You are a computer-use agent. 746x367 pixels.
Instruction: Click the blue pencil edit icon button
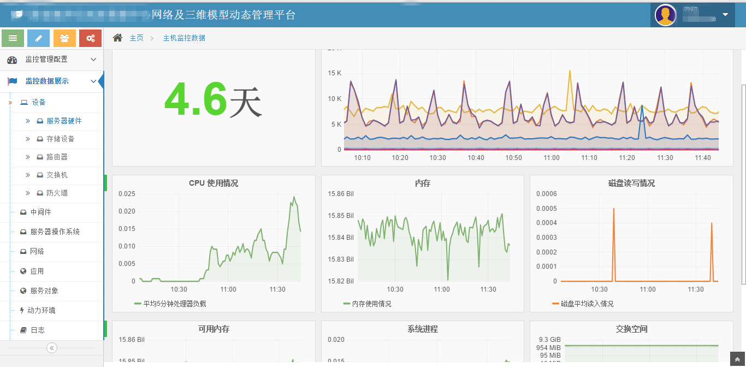(x=38, y=38)
